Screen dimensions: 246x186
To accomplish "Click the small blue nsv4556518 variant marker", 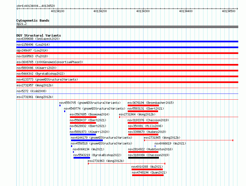I will [x=72, y=146].
